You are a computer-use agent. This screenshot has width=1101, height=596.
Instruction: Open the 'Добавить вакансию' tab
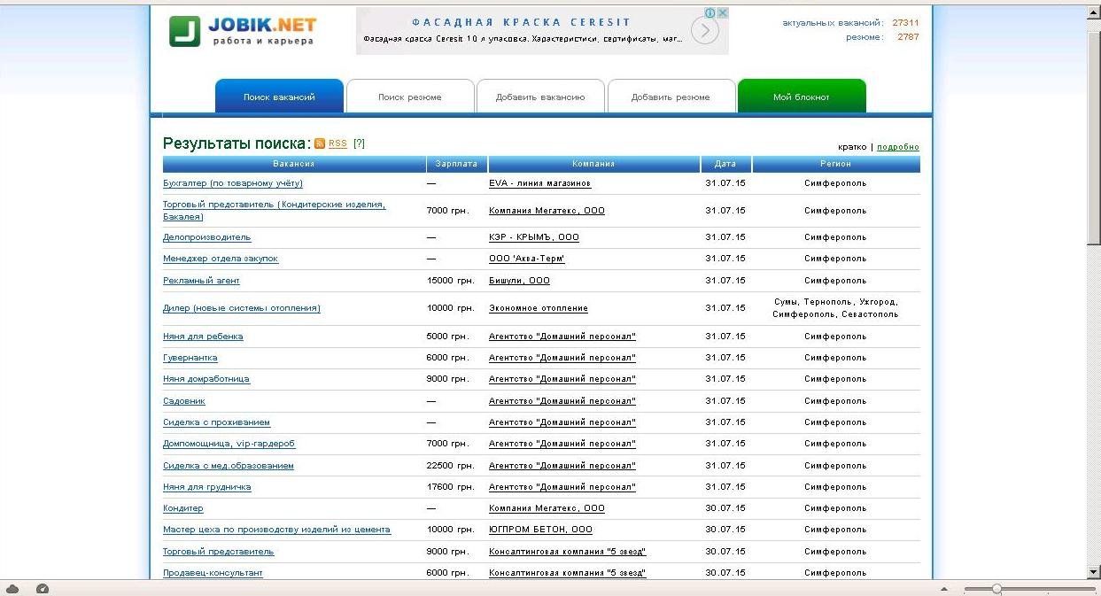click(540, 97)
